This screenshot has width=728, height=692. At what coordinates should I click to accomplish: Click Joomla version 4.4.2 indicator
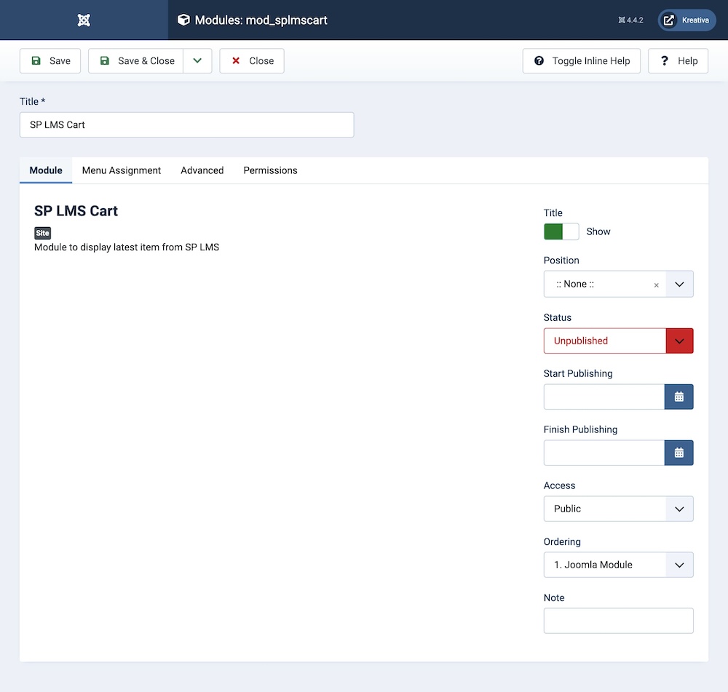pyautogui.click(x=630, y=20)
